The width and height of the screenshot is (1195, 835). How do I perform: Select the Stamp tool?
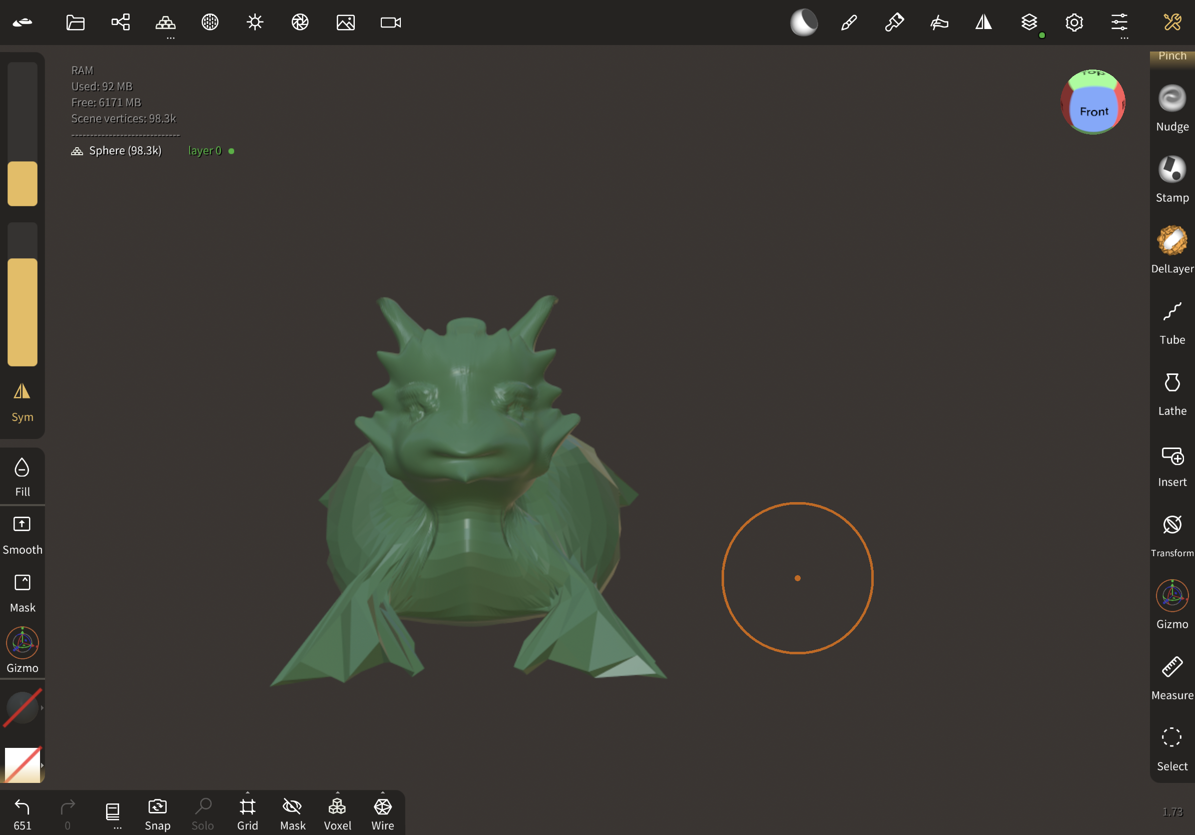(x=1172, y=179)
